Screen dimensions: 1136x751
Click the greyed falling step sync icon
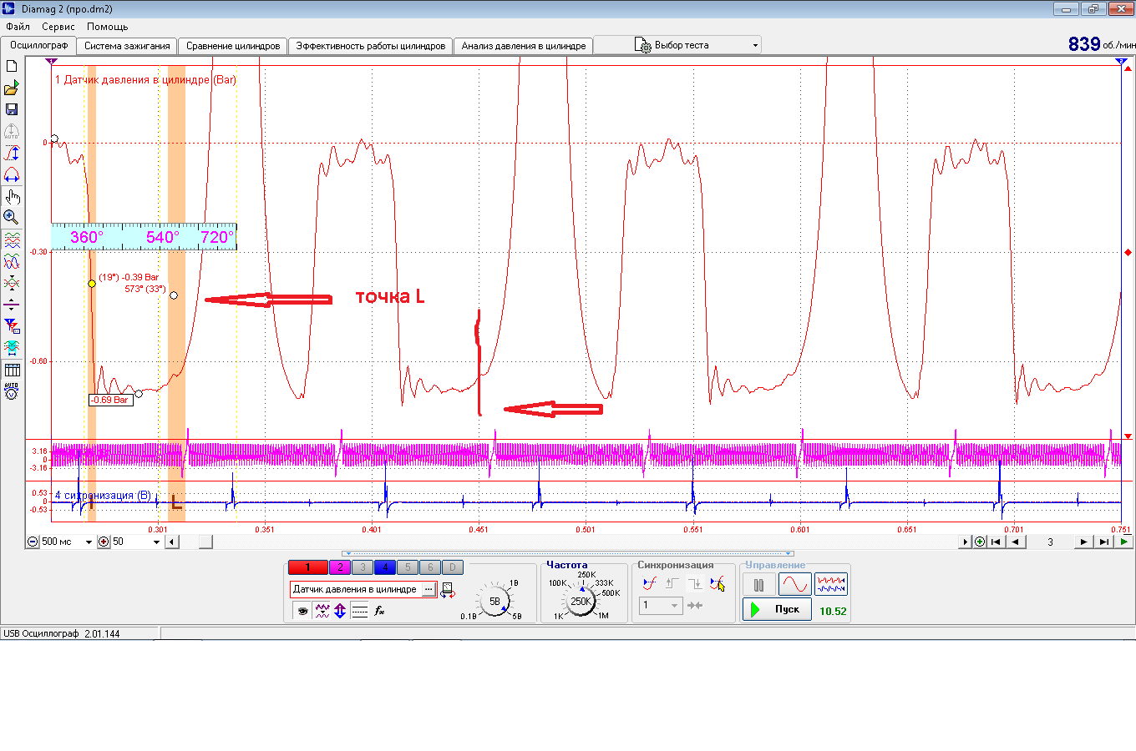pyautogui.click(x=694, y=584)
